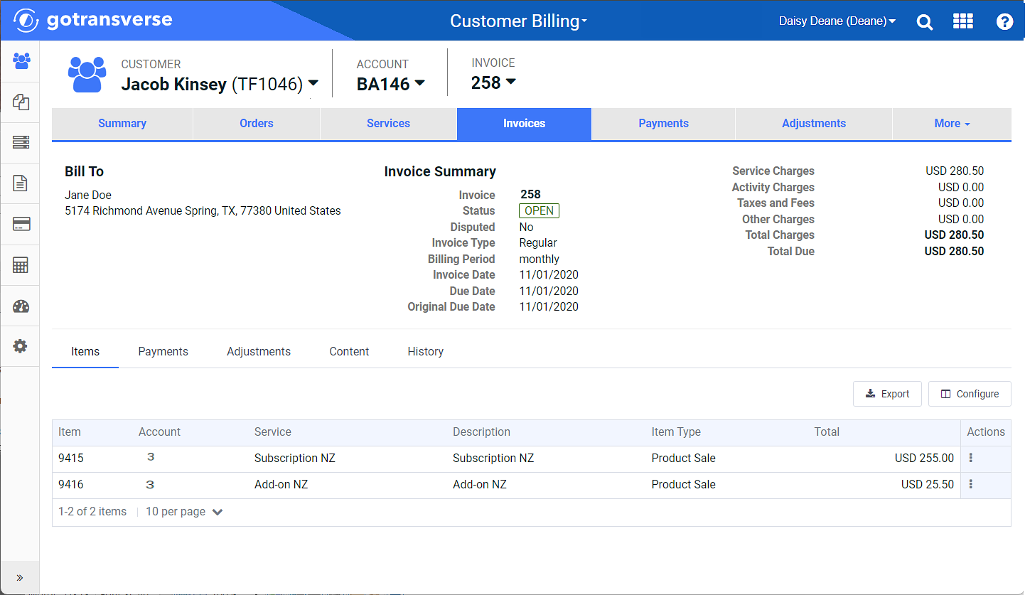Screen dimensions: 1025x595
Task: Open the More tab dropdown
Action: [x=952, y=124]
